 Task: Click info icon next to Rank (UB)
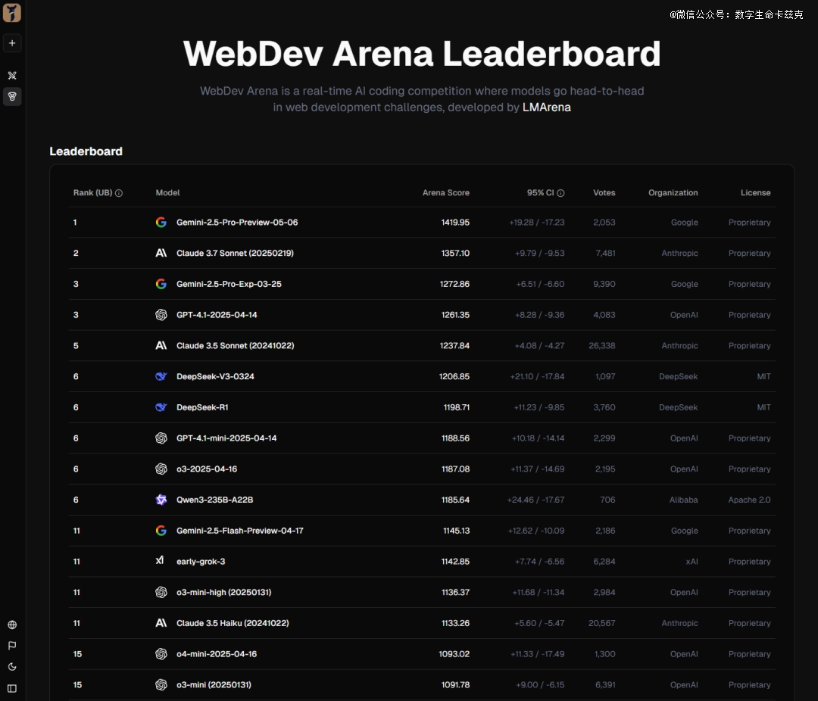(x=119, y=193)
